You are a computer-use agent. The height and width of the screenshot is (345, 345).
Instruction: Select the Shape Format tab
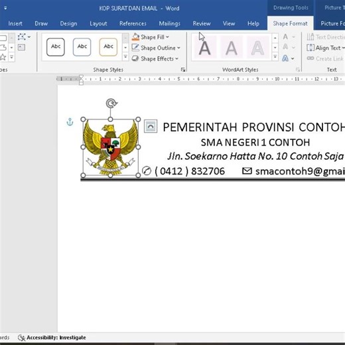[290, 23]
